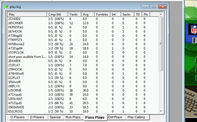Sort by the Cmp/Att column header

pyautogui.click(x=57, y=14)
